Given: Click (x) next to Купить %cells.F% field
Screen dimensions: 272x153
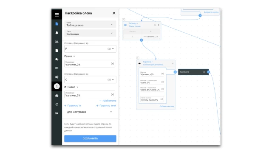Looking at the screenshot, I should click(x=161, y=99).
